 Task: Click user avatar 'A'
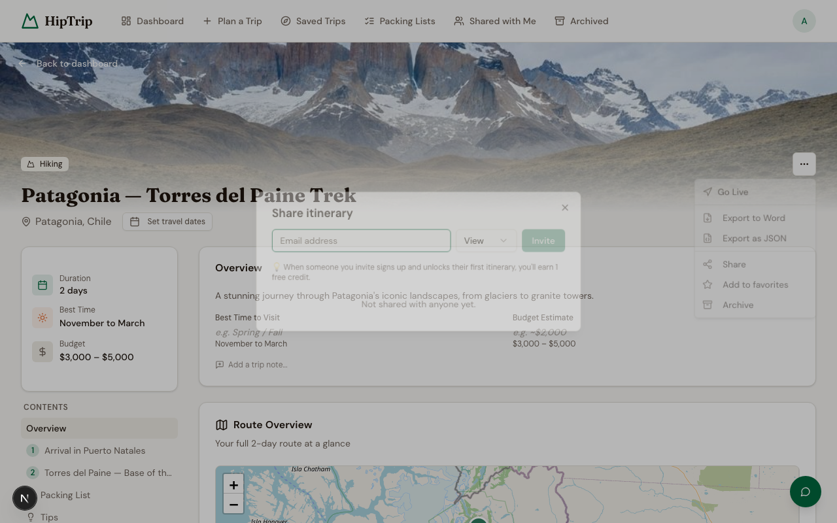pyautogui.click(x=804, y=21)
